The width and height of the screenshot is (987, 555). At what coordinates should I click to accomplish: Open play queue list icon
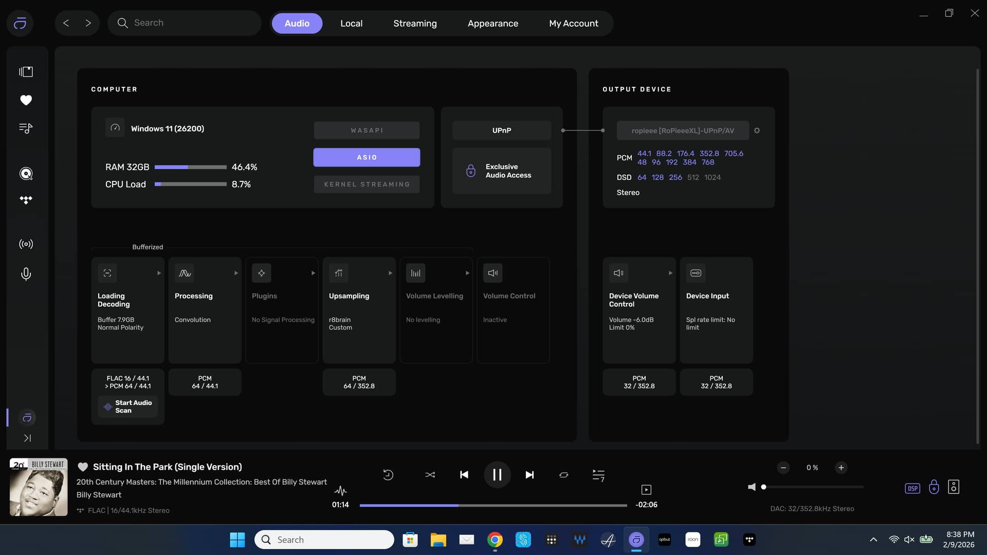click(x=598, y=475)
